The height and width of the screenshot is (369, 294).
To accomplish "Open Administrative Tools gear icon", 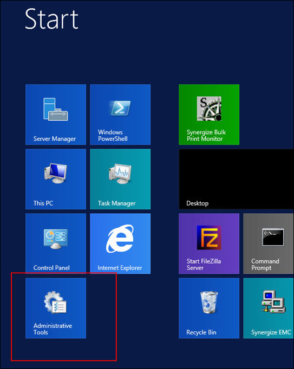I will (x=56, y=302).
